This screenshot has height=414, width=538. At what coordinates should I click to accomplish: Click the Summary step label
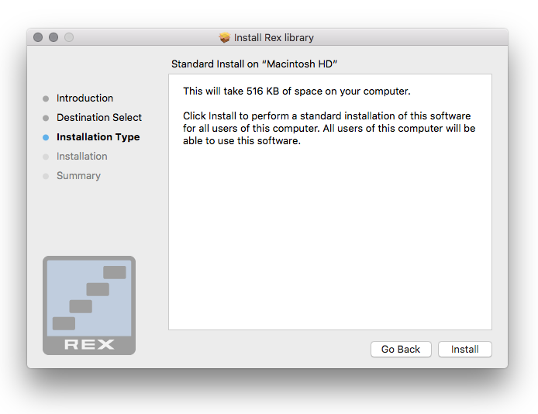78,176
